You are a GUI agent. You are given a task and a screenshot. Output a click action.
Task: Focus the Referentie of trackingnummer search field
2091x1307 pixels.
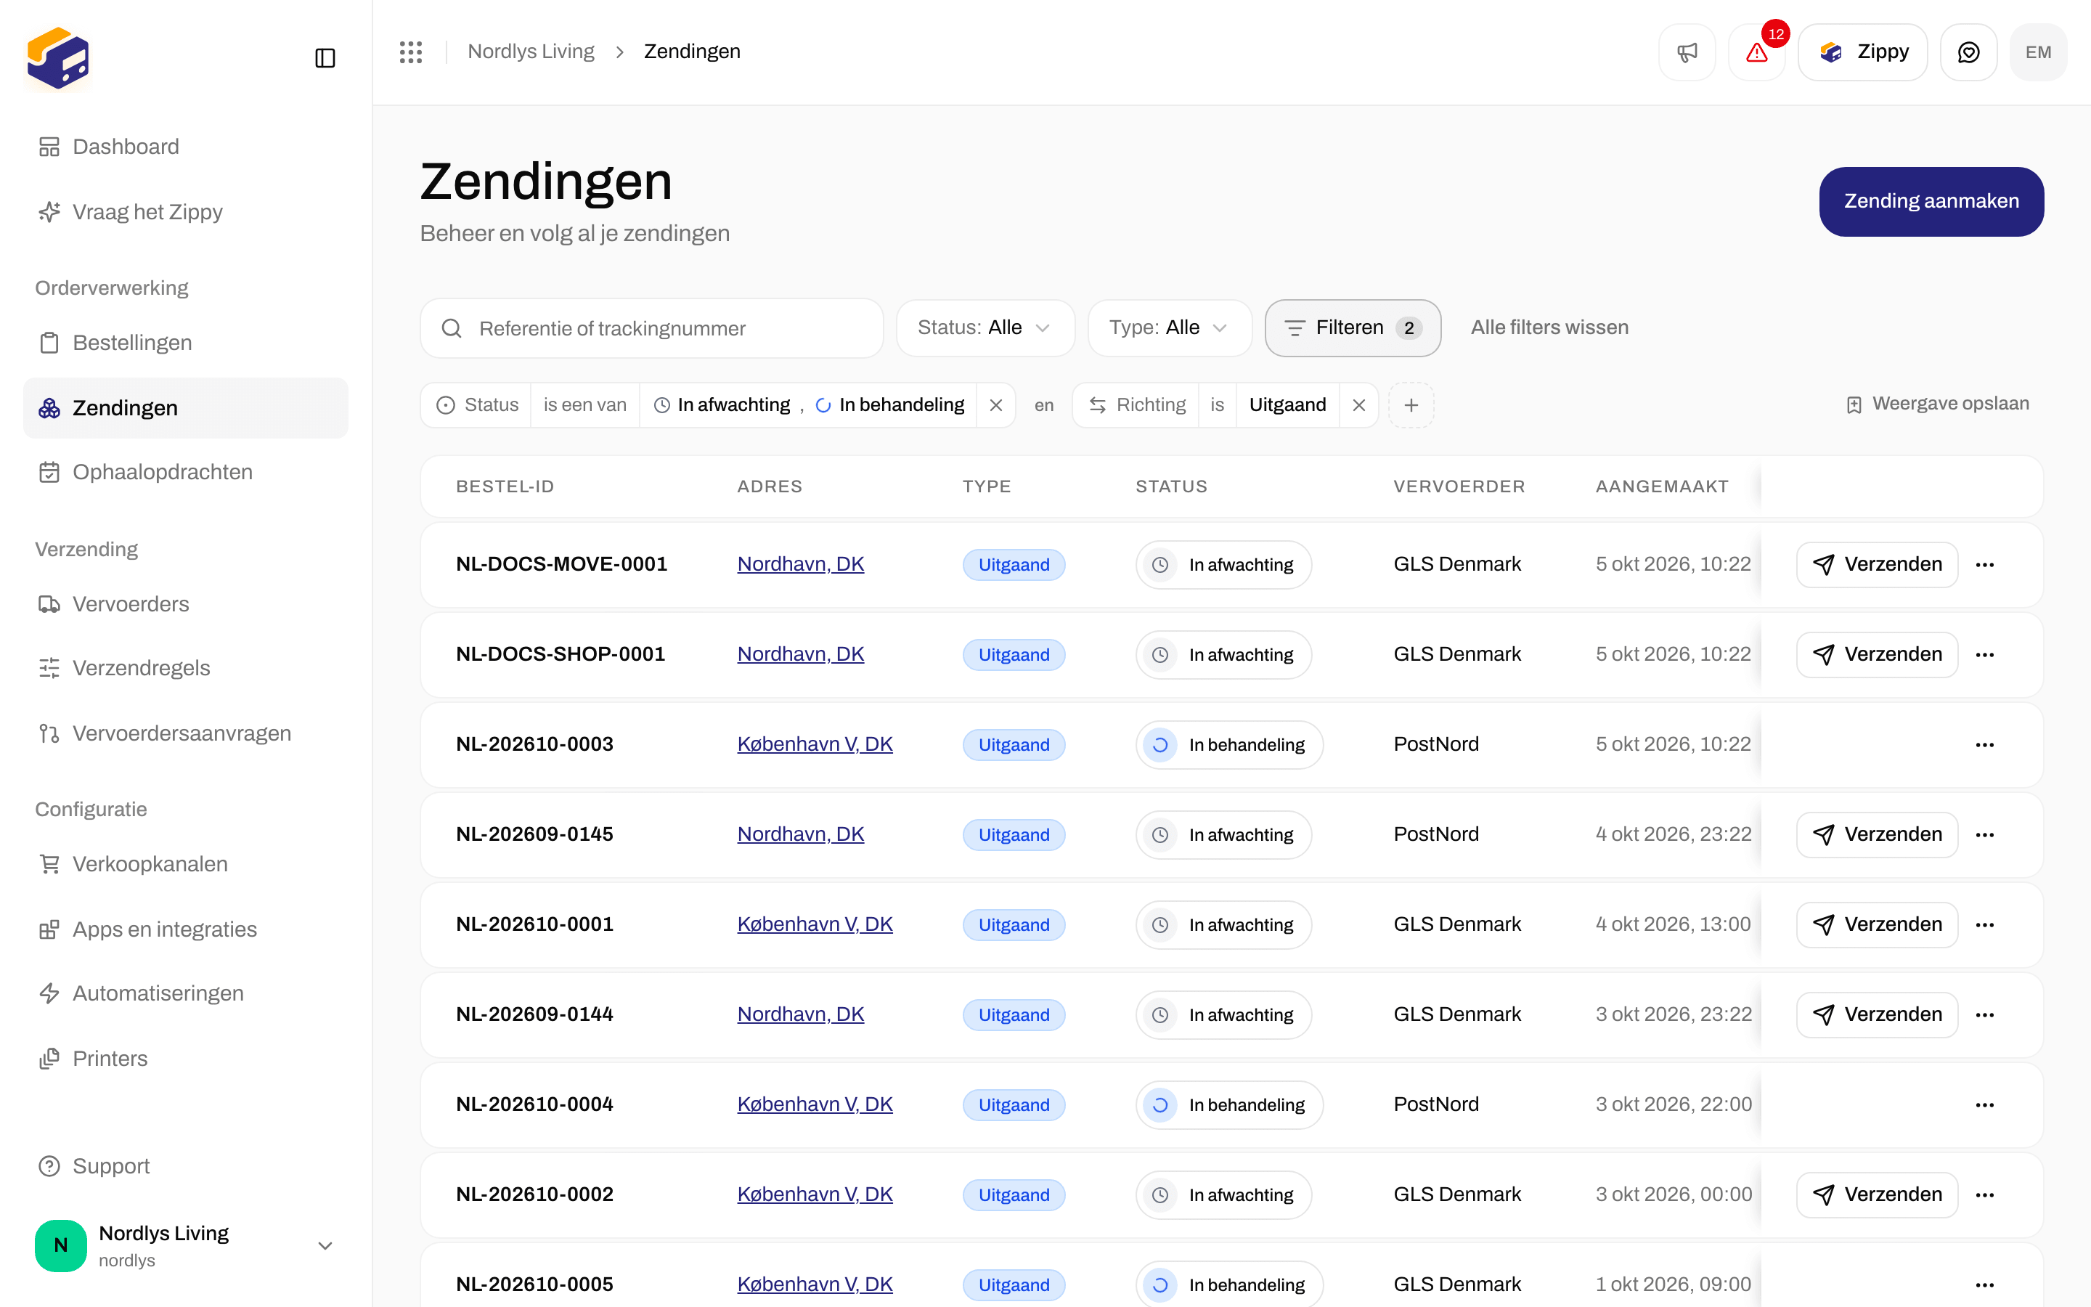coord(651,328)
